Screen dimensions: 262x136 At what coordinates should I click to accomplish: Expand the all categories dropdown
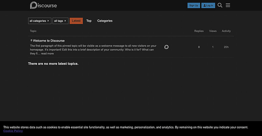[x=39, y=21]
